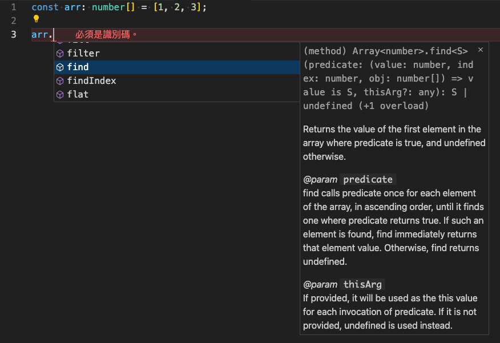Viewport: 500px width, 343px height.
Task: Select the flat completion item
Action: (x=78, y=94)
